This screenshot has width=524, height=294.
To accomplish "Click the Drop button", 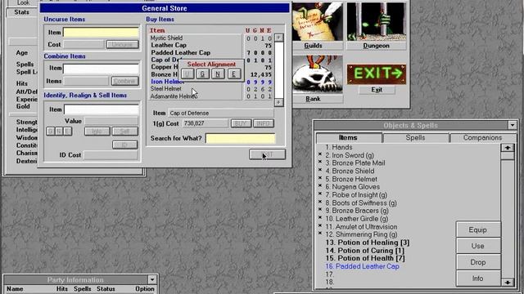I will 478,262.
